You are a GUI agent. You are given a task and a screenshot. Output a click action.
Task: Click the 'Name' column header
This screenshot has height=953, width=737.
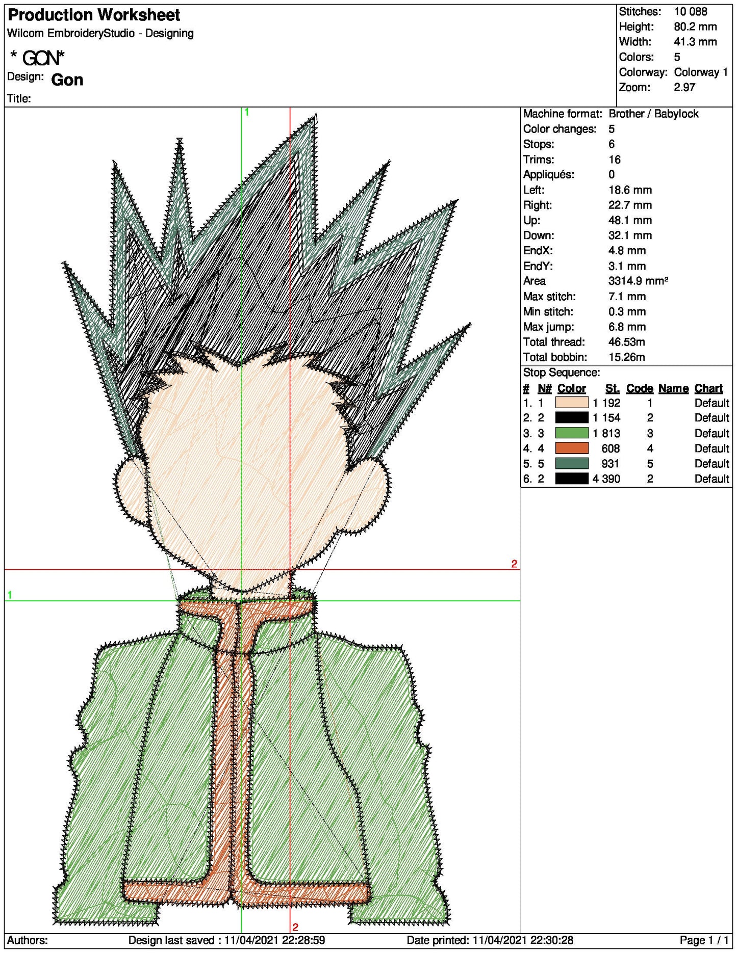pos(673,388)
